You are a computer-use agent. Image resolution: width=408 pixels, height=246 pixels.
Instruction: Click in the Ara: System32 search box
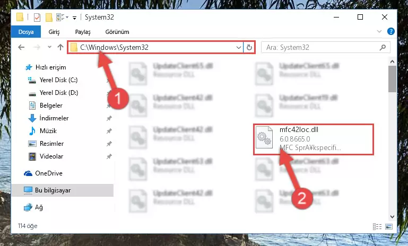coord(322,47)
